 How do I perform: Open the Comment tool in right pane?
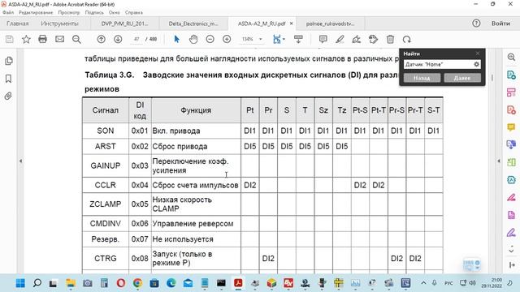pos(511,127)
